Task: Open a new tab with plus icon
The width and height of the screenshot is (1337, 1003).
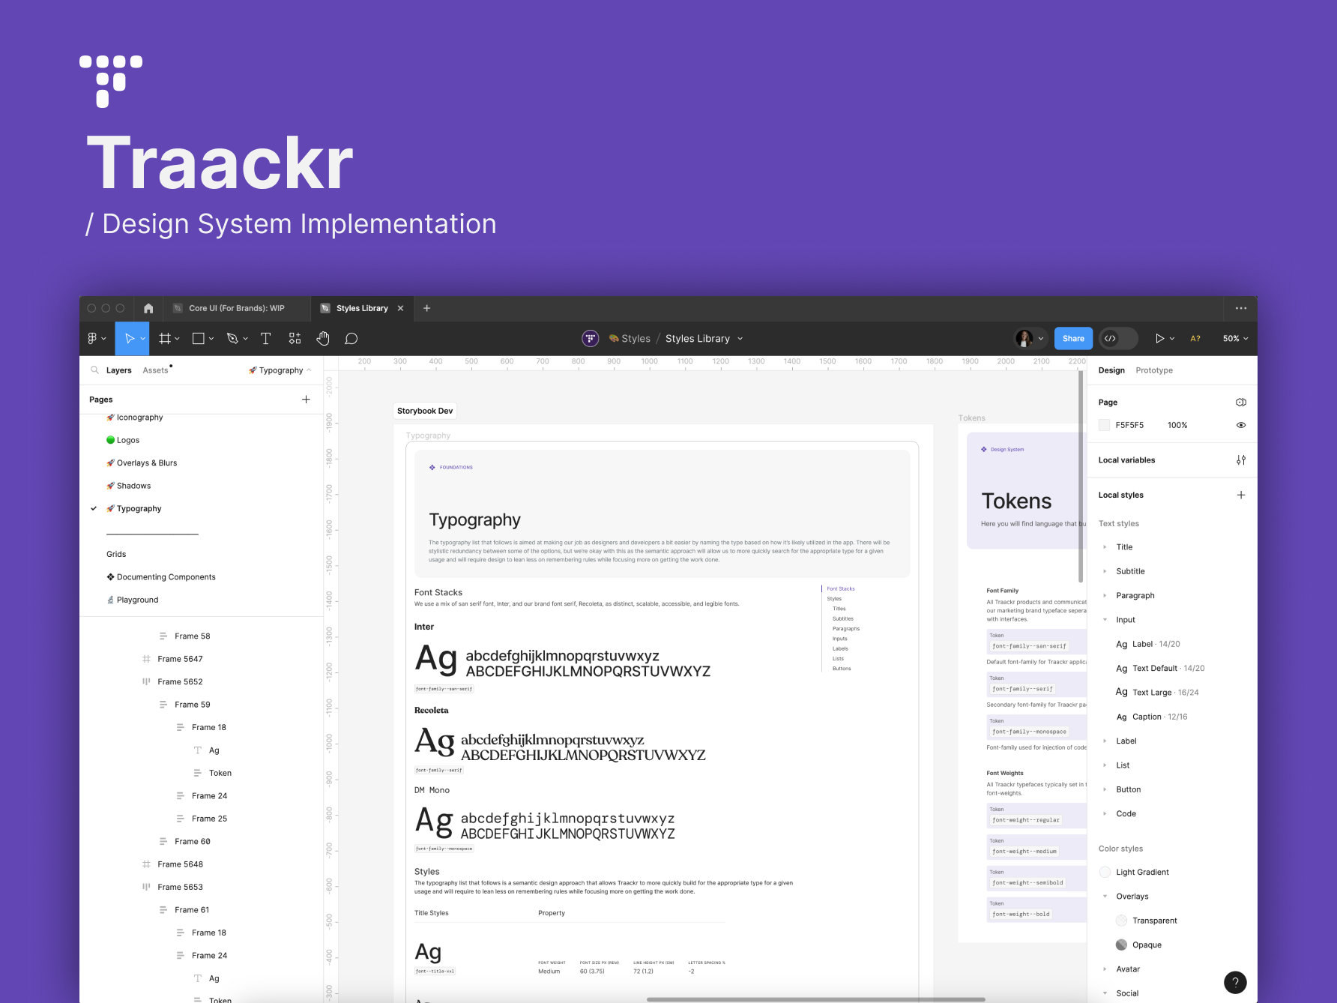Action: pyautogui.click(x=426, y=308)
